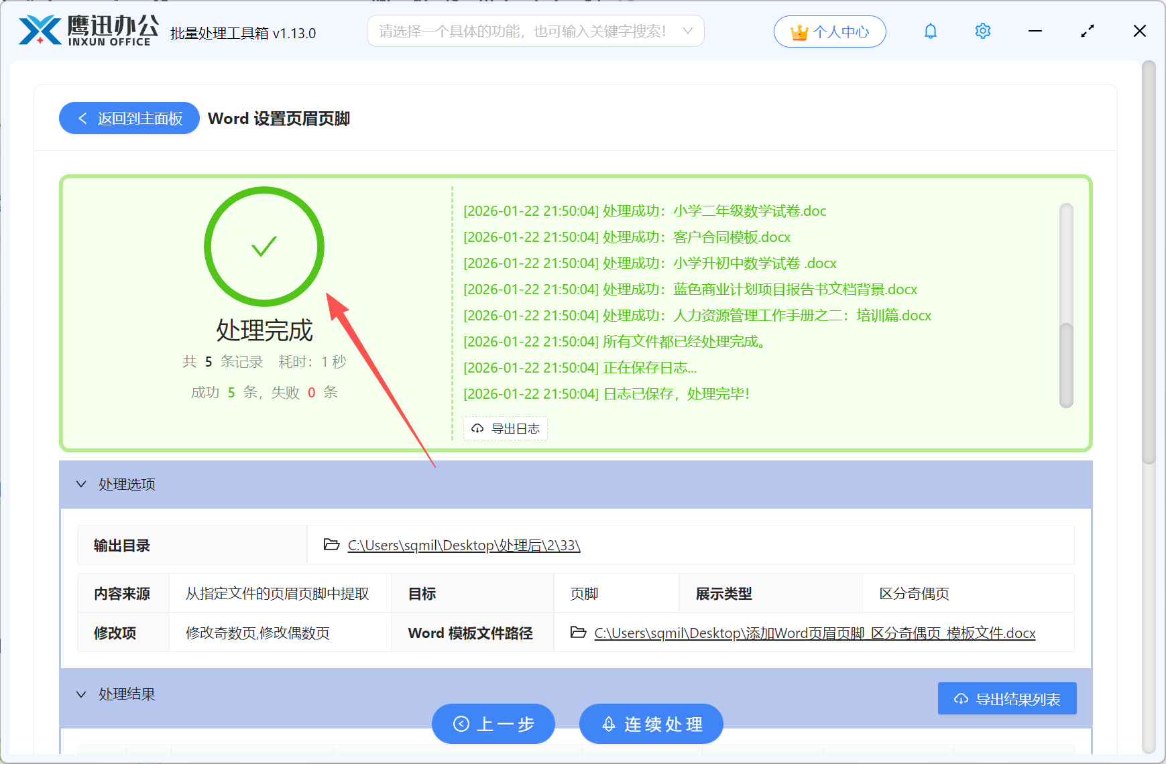Collapse the 处理结果 section
1166x764 pixels.
(81, 694)
